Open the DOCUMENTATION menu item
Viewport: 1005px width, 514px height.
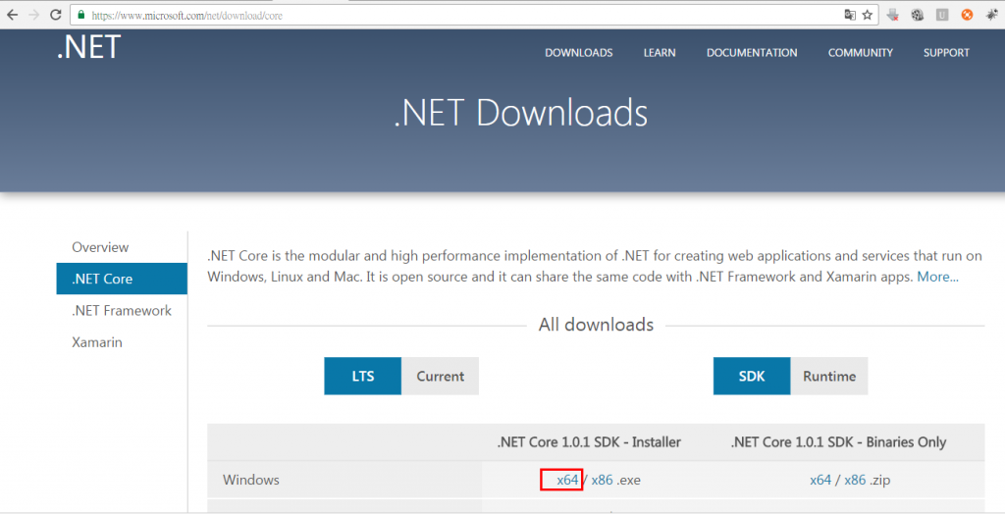(x=752, y=53)
